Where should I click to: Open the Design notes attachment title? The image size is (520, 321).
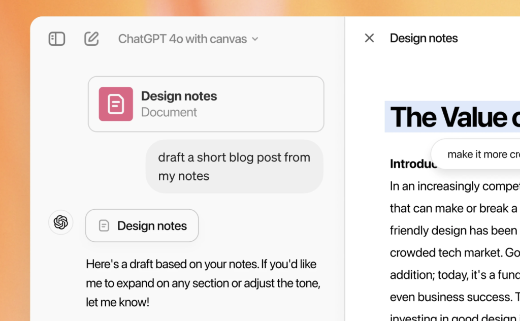click(x=179, y=96)
